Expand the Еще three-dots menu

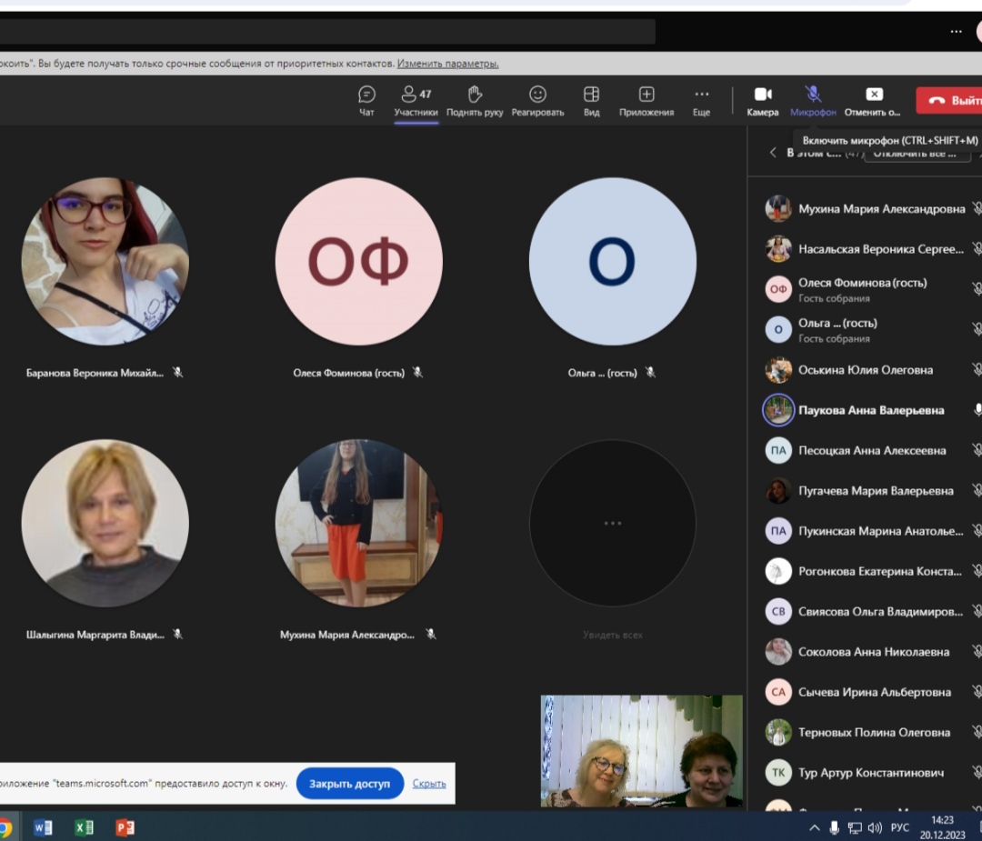pyautogui.click(x=701, y=95)
